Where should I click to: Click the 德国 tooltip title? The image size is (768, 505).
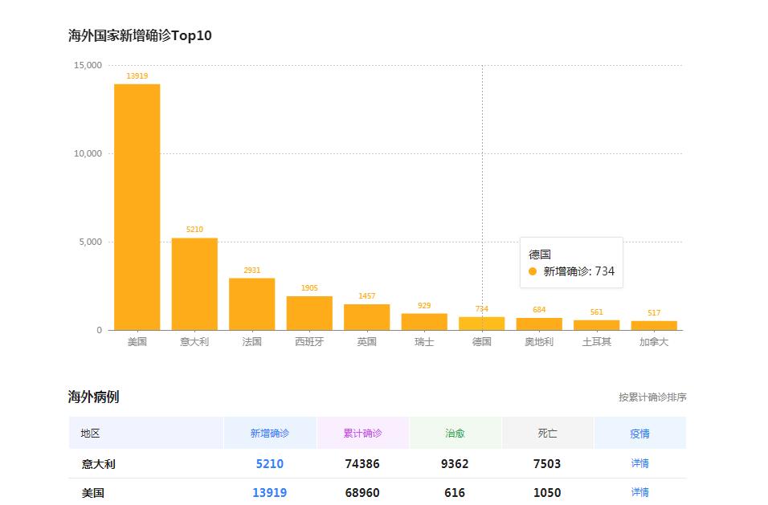point(540,255)
